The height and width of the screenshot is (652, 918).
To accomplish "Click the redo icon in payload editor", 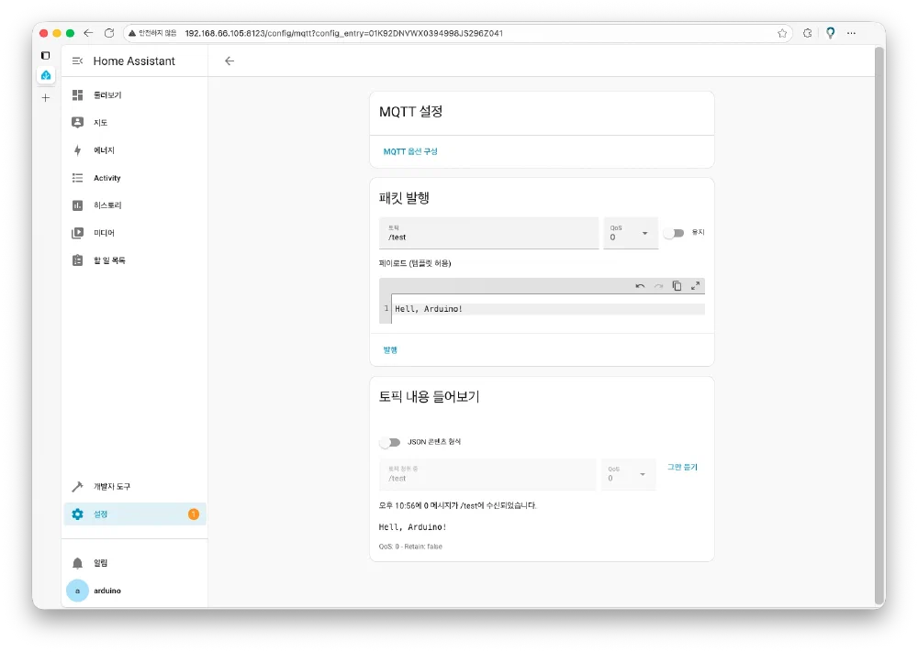I will (658, 286).
